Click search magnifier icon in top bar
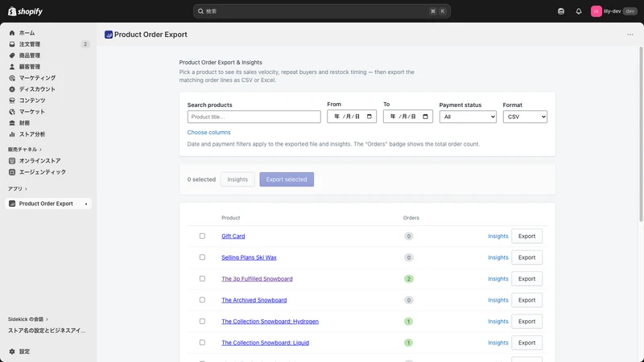Viewport: 644px width, 362px height. pyautogui.click(x=200, y=11)
